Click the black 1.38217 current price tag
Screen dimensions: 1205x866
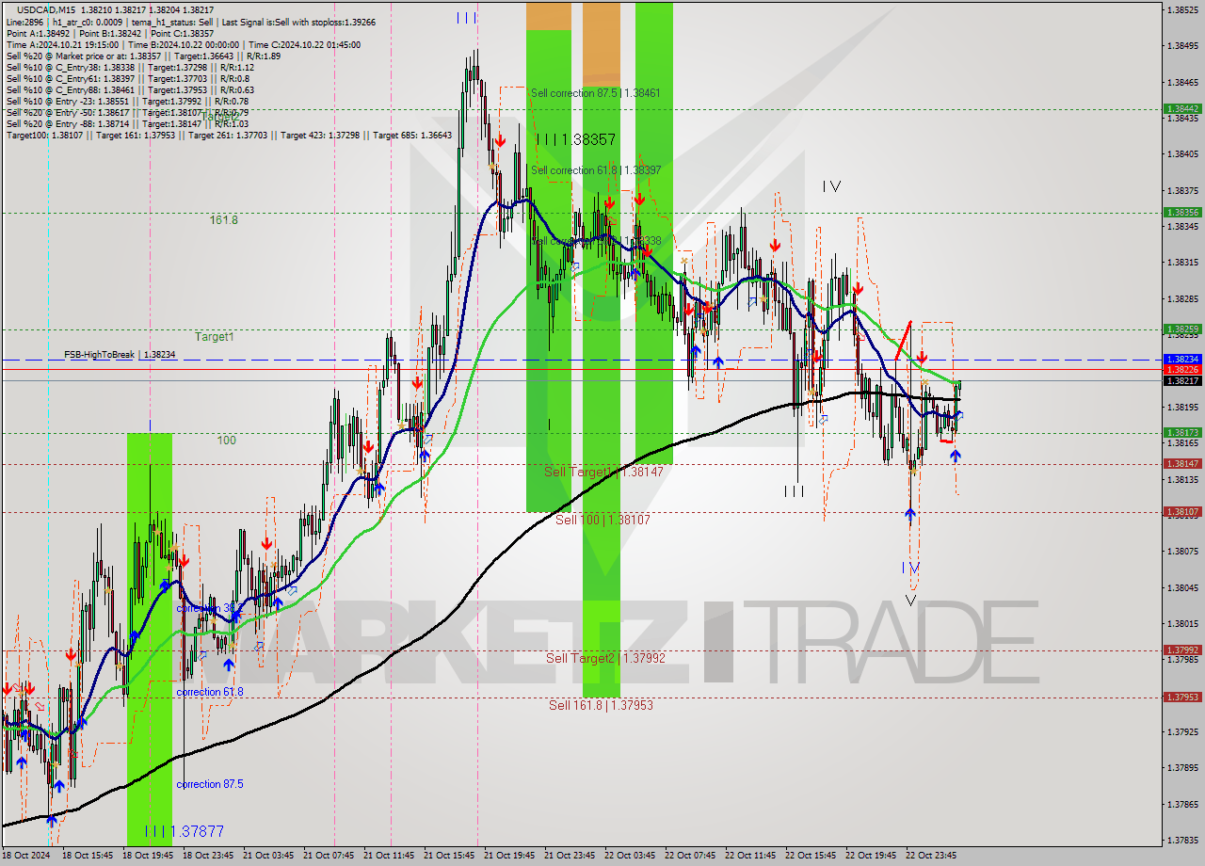click(1182, 380)
